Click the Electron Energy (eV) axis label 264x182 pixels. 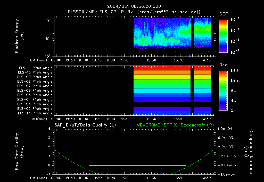click(x=19, y=36)
